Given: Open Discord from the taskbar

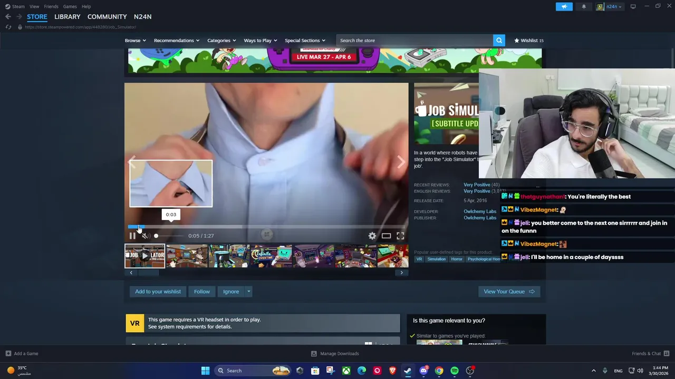Looking at the screenshot, I should [x=423, y=371].
